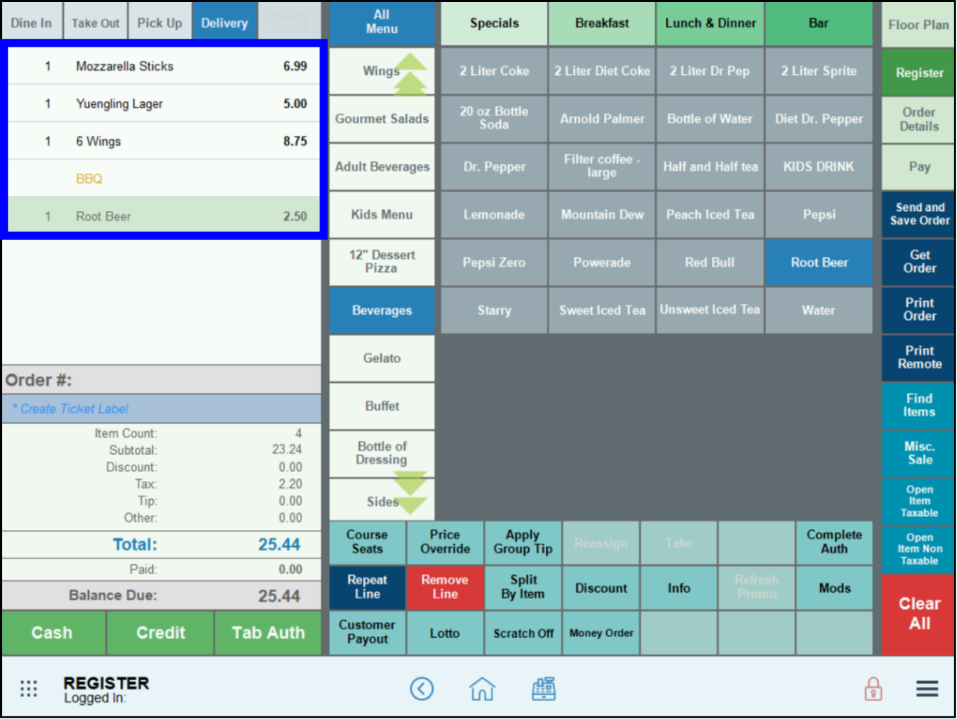Toggle the Beverages category selection
This screenshot has height=719, width=957.
coord(382,310)
